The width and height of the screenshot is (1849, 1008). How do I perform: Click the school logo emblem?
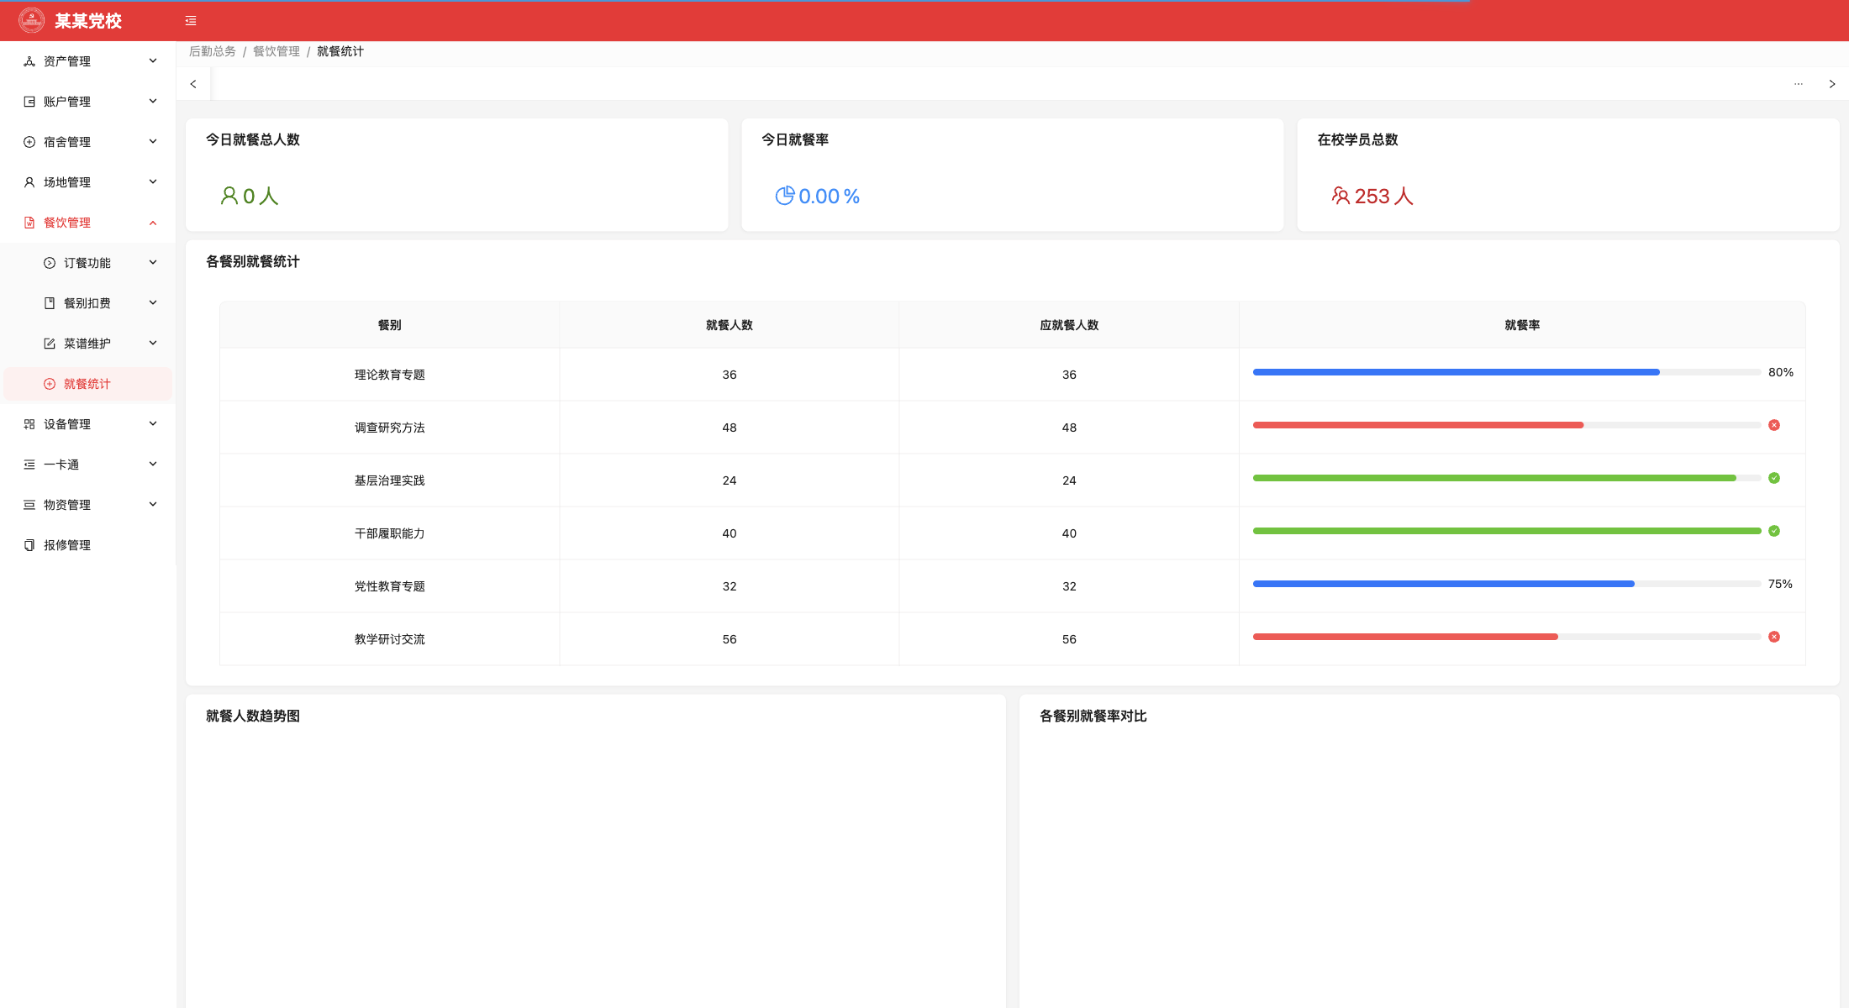point(31,20)
